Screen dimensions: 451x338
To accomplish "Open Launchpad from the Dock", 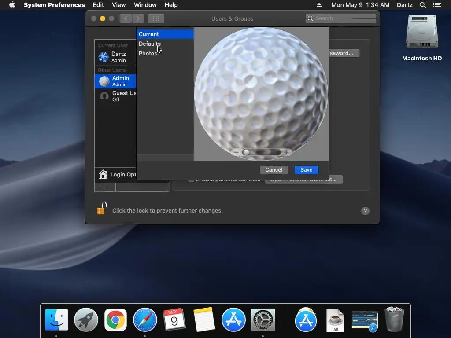I will tap(86, 320).
